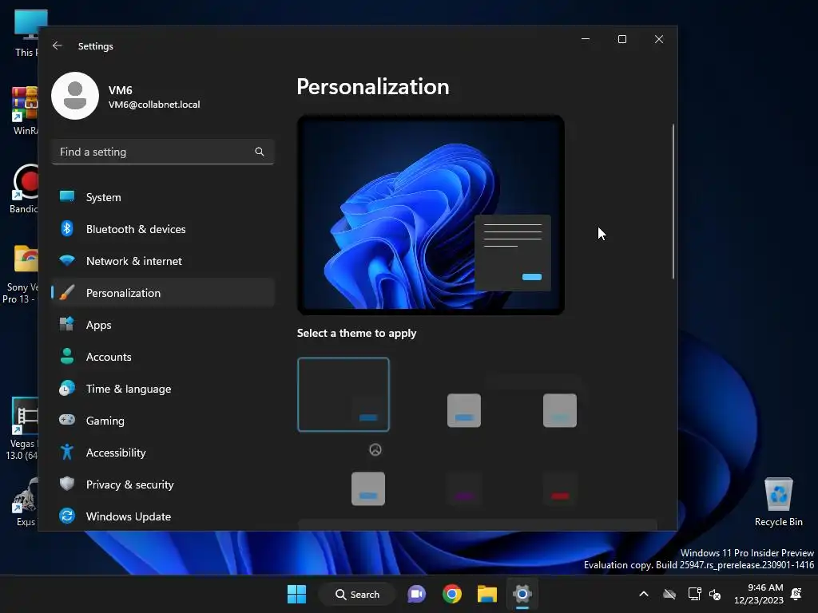This screenshot has width=818, height=613.
Task: Open the Gaming settings category
Action: 163,420
